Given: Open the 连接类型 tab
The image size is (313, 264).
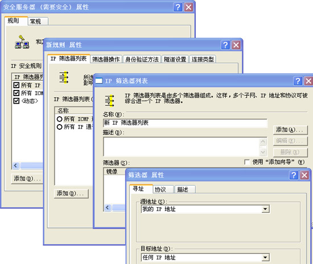Looking at the screenshot, I should click(x=203, y=59).
